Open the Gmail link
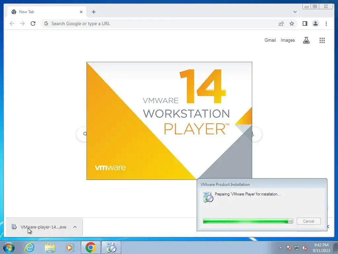The height and width of the screenshot is (254, 338). pyautogui.click(x=270, y=40)
